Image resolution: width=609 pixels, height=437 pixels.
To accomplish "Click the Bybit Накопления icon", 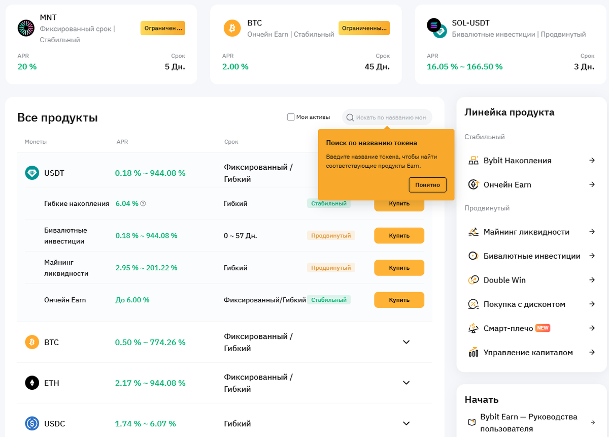I will click(473, 161).
